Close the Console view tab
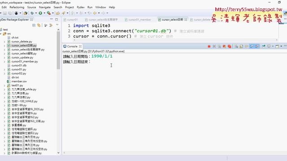The height and width of the screenshot is (161, 287). [80, 47]
